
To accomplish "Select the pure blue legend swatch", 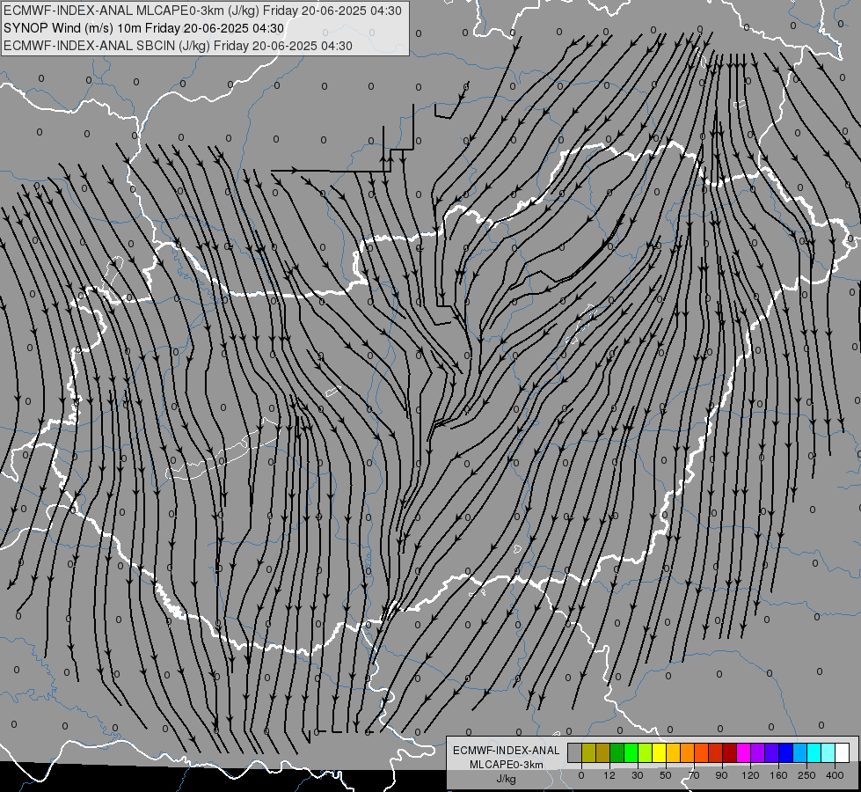I will pos(786,753).
